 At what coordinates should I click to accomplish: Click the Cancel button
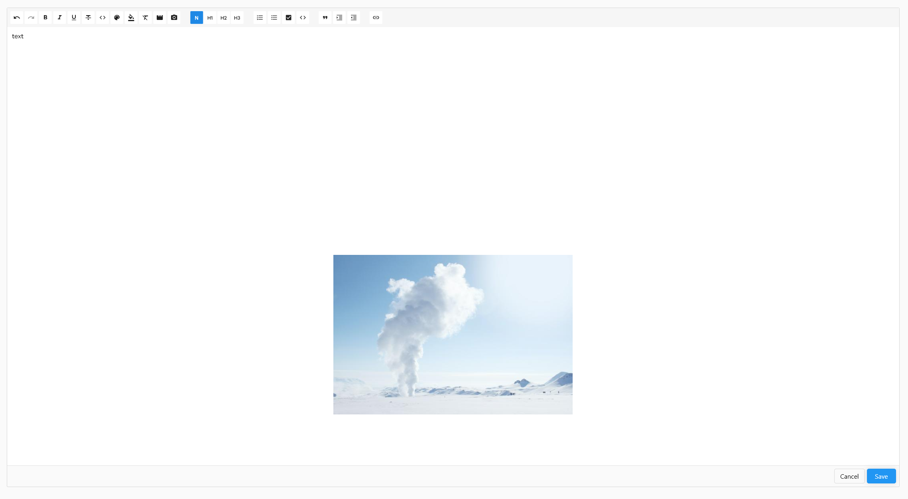pyautogui.click(x=849, y=476)
